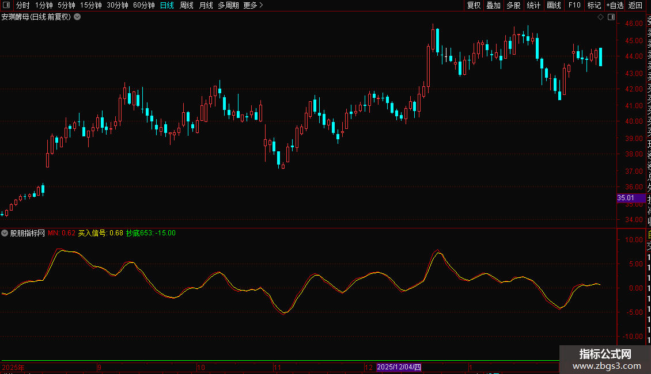Toggle the left sidebar panel icon
This screenshot has height=374, width=651.
point(6,5)
